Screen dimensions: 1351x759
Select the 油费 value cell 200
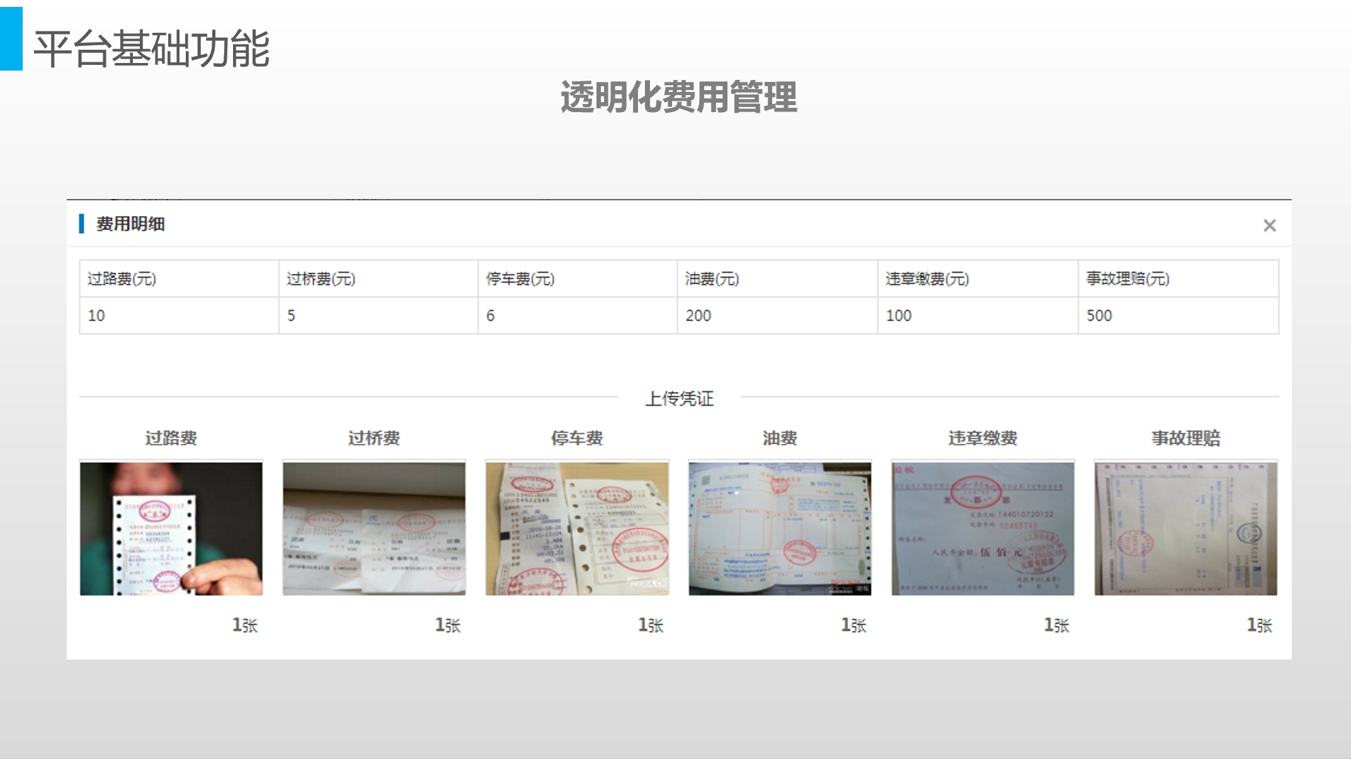pos(698,316)
